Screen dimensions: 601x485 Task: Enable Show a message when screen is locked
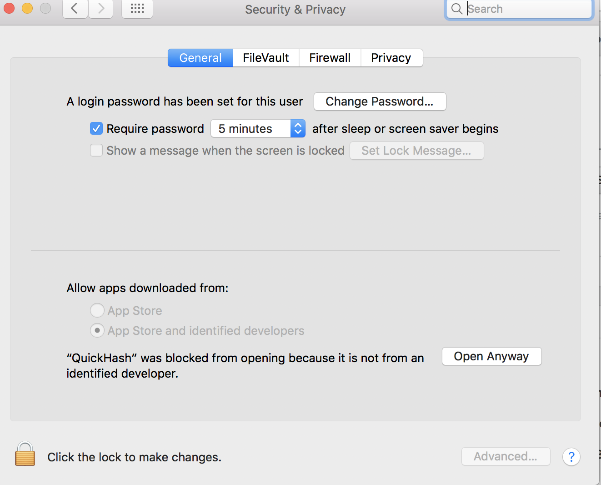96,151
